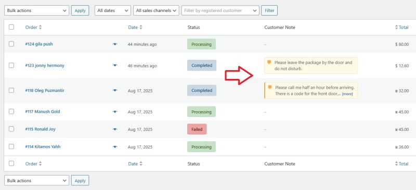Click the note icon in order #123's customer note

click(x=269, y=62)
